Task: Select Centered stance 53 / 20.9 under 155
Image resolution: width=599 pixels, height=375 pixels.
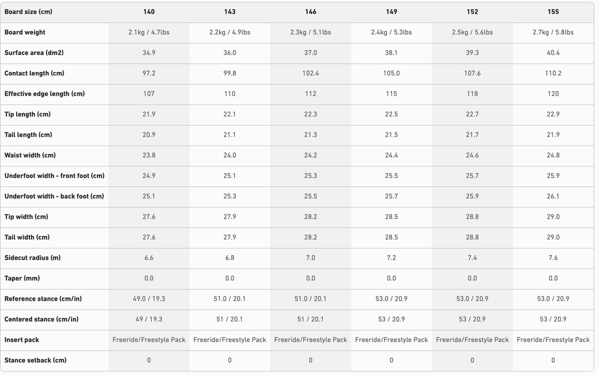Action: pos(553,320)
